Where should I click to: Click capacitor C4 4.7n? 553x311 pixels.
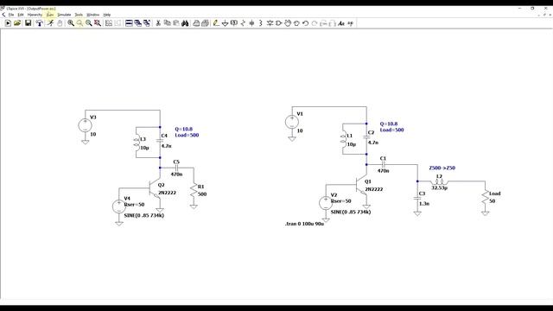pyautogui.click(x=160, y=141)
